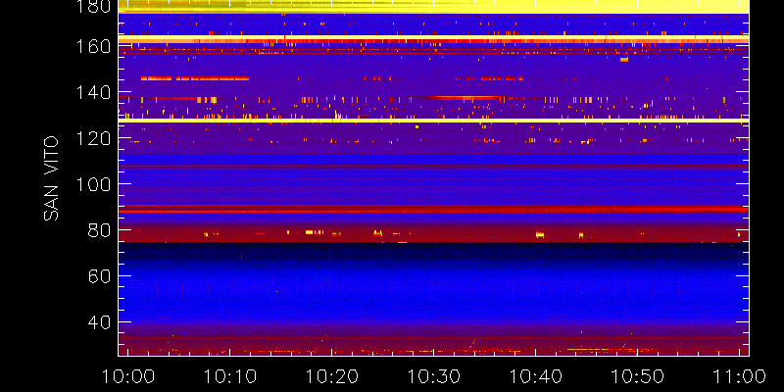The width and height of the screenshot is (784, 392).
Task: Click the 100 frequency axis label
Action: point(92,184)
